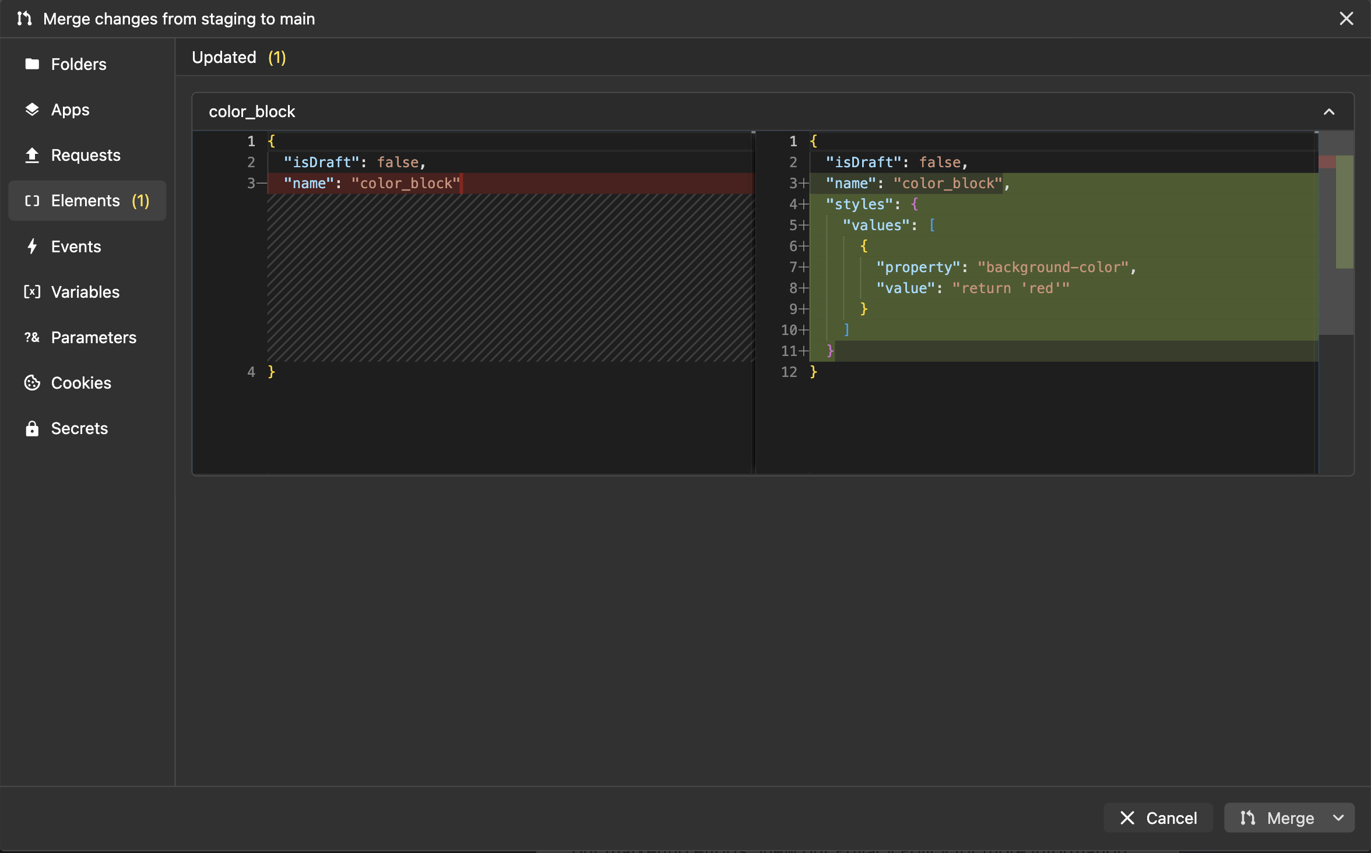1371x853 pixels.
Task: Click the Variables [x] icon
Action: [x=32, y=292]
